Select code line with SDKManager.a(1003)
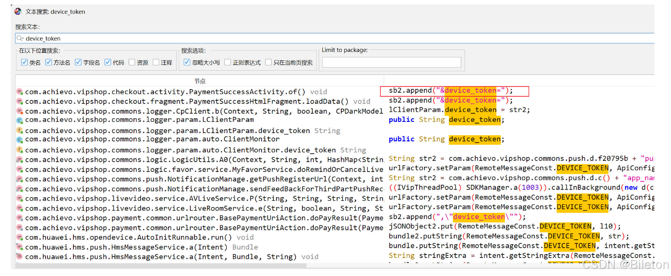671x276 pixels. (x=521, y=187)
